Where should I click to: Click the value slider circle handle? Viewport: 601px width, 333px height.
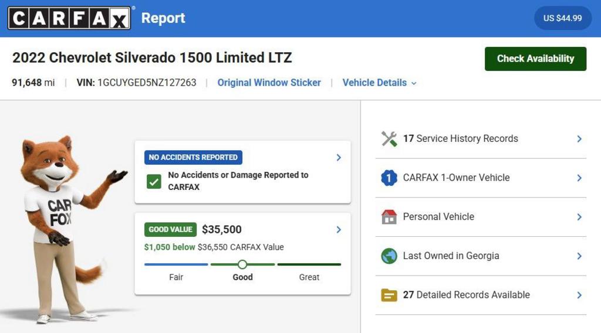coord(242,264)
